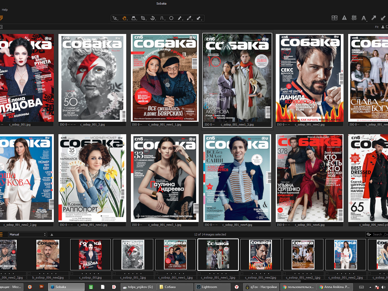The width and height of the screenshot is (388, 291).
Task: Toggle the grid overlay icon
Action: (354, 18)
